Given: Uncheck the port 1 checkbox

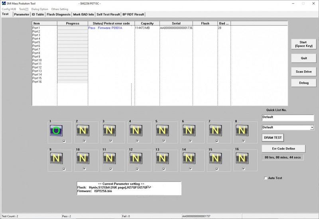Looking at the screenshot, I should 64,141.
